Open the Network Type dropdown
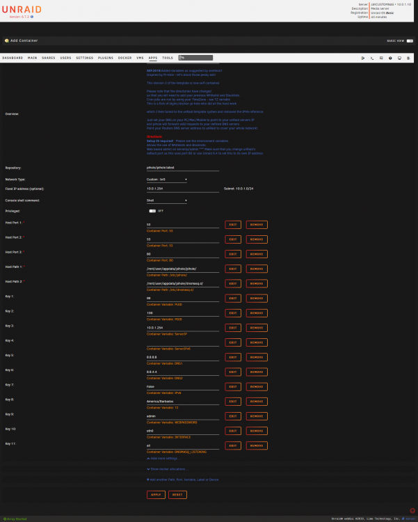This screenshot has height=522, width=418. [167, 180]
